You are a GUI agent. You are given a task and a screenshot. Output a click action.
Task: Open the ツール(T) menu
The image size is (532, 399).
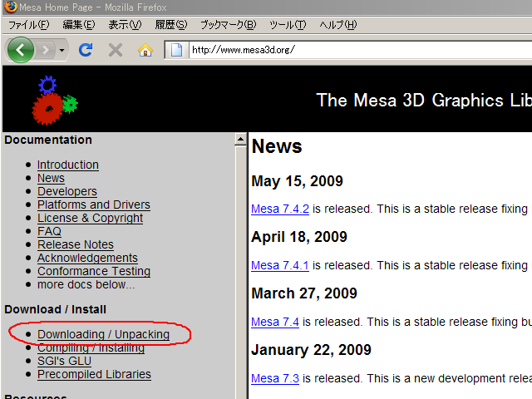(x=288, y=25)
